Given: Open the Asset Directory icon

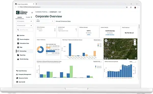Looking at the screenshot, I should coord(17,71).
